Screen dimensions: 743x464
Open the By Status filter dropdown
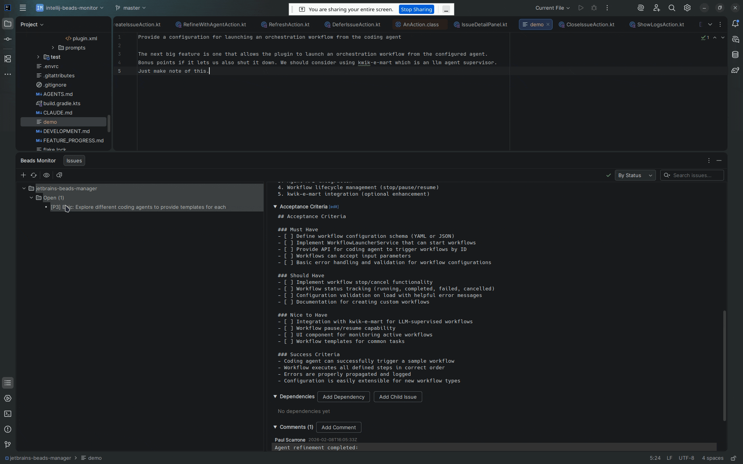click(x=635, y=175)
